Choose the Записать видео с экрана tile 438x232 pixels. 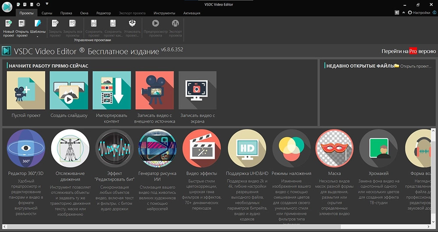pyautogui.click(x=198, y=90)
